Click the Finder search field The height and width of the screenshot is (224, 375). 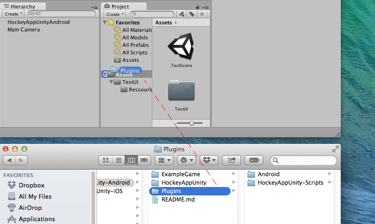(303, 160)
